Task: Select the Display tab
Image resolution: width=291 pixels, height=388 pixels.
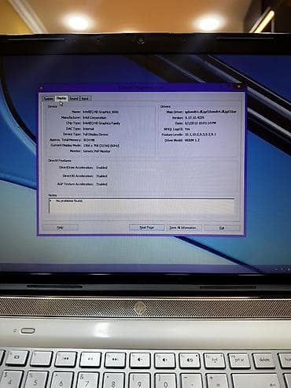Action: coord(61,98)
